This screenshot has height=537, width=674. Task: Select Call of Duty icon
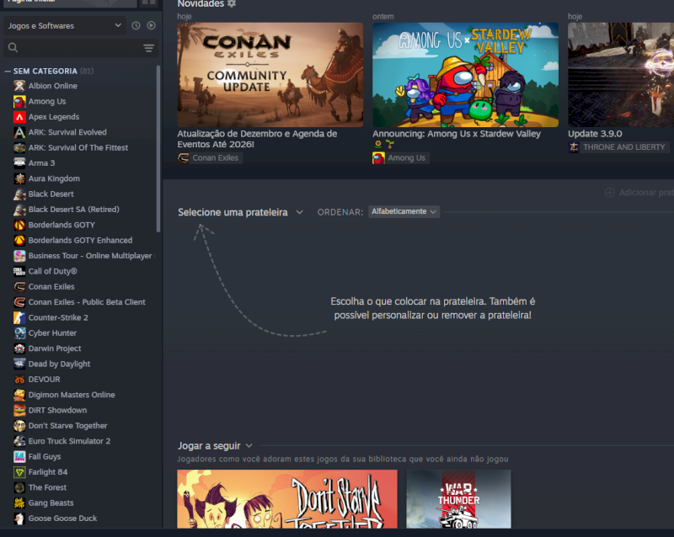19,272
